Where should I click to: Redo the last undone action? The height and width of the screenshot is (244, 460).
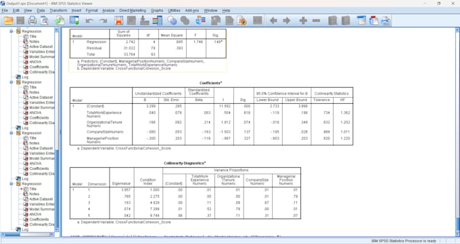coord(103,21)
